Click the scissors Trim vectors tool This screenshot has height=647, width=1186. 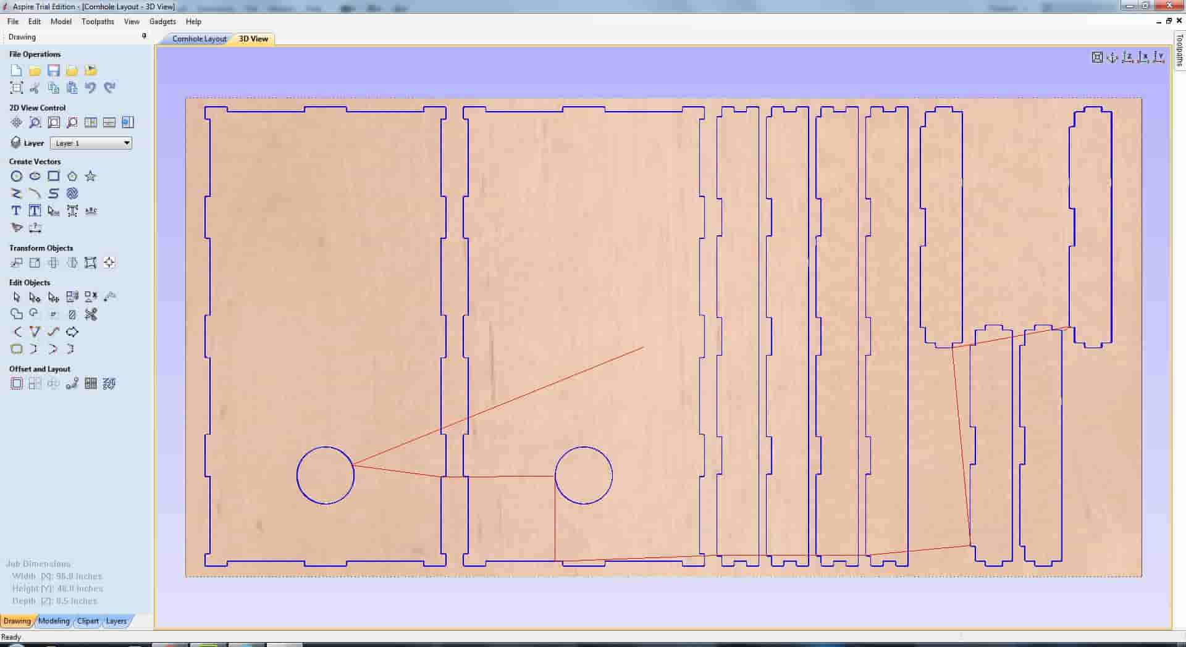[x=91, y=314]
